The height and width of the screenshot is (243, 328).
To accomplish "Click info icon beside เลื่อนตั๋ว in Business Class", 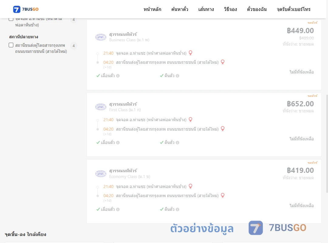I will click(x=118, y=76).
